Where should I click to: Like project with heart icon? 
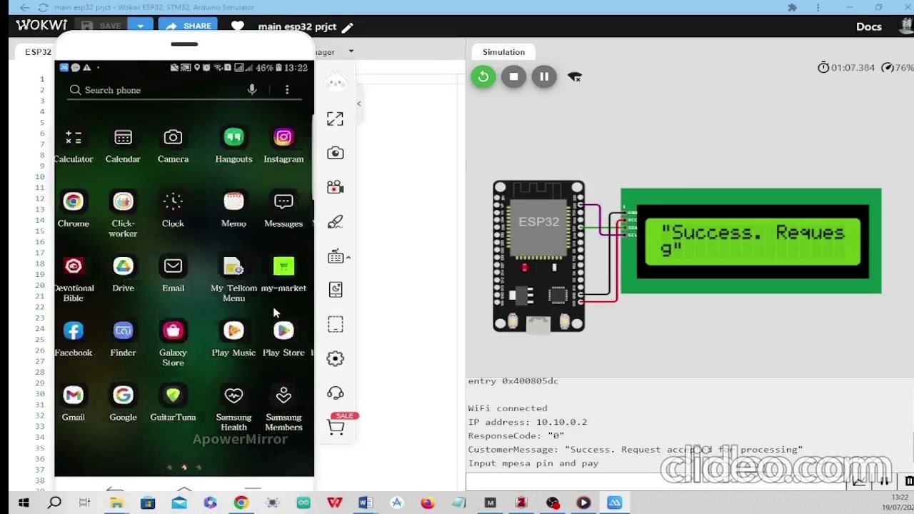237,26
